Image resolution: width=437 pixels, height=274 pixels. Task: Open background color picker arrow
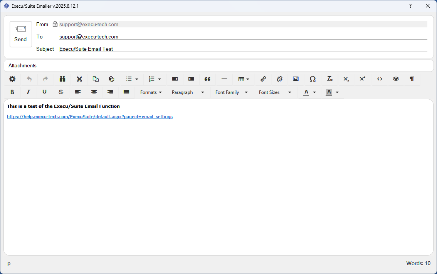(x=337, y=92)
